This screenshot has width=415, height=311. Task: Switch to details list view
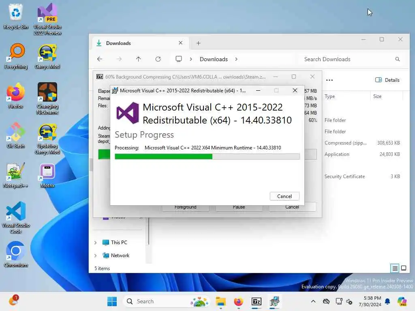[x=395, y=268]
